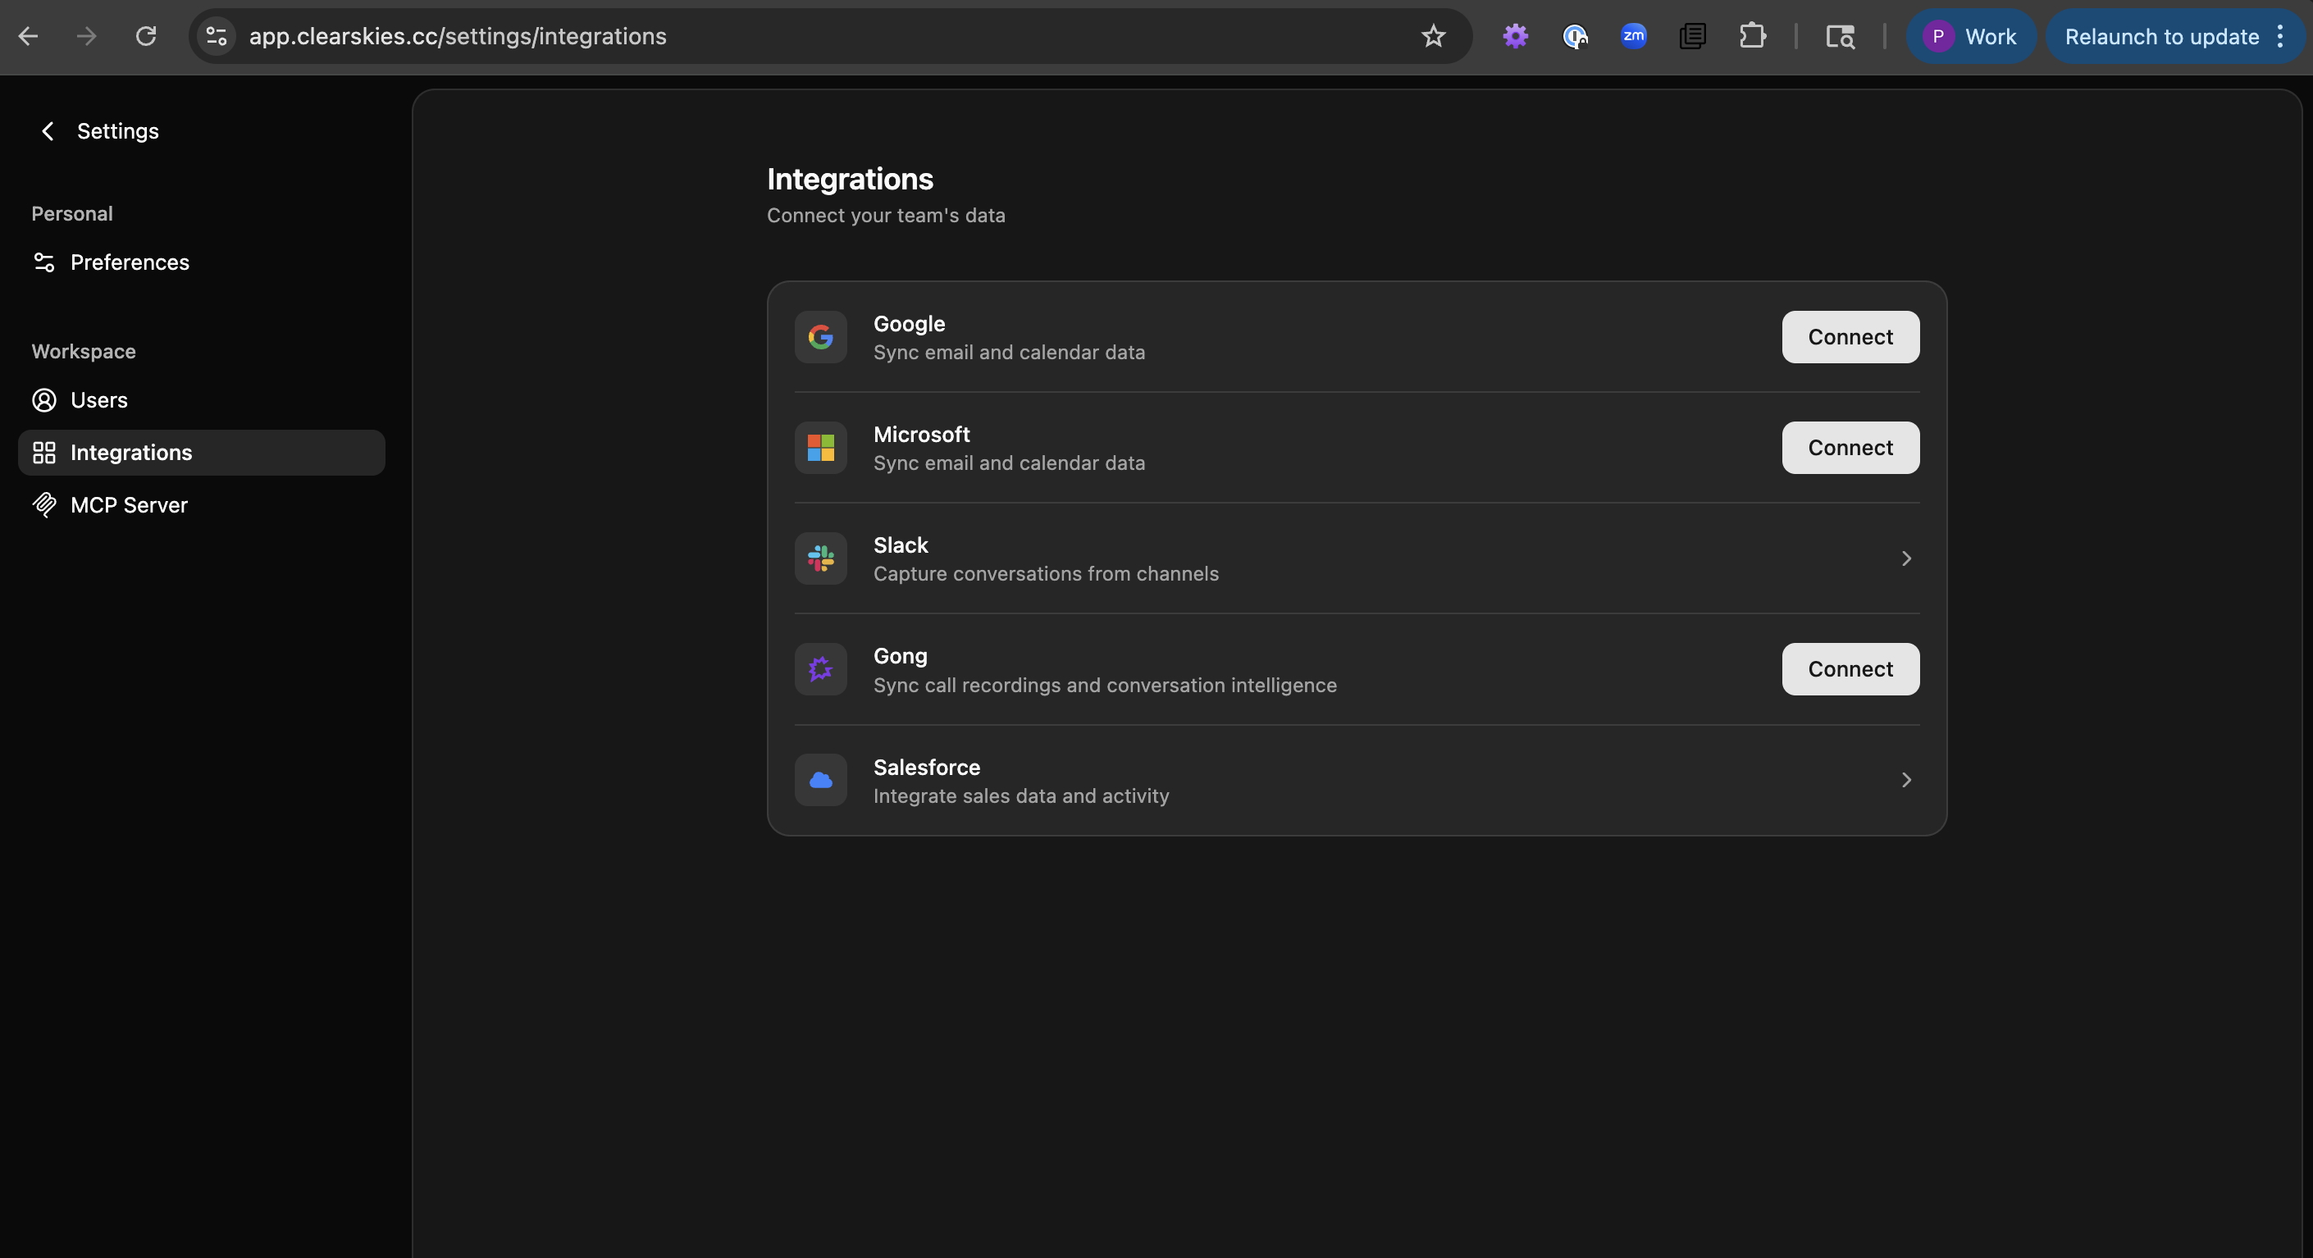
Task: Reload the page
Action: pos(145,36)
